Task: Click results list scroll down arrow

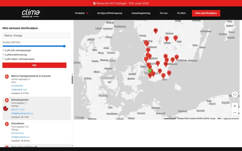Action: pyautogui.click(x=72, y=146)
